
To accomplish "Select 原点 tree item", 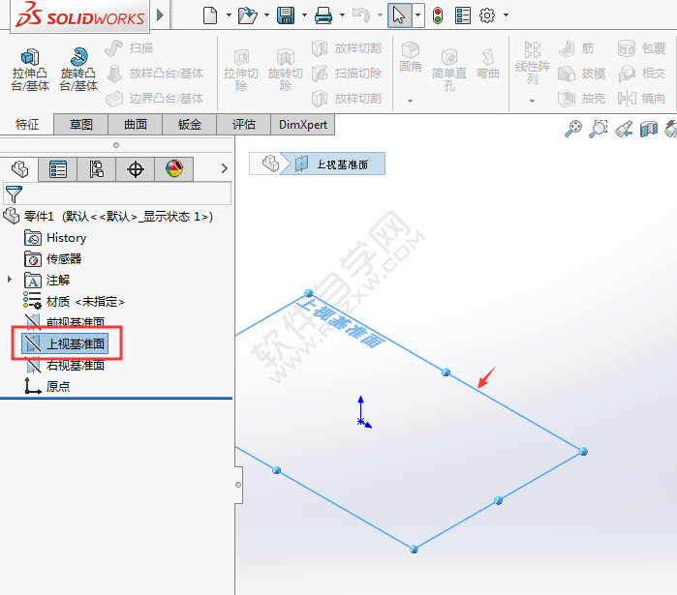I will pos(47,386).
